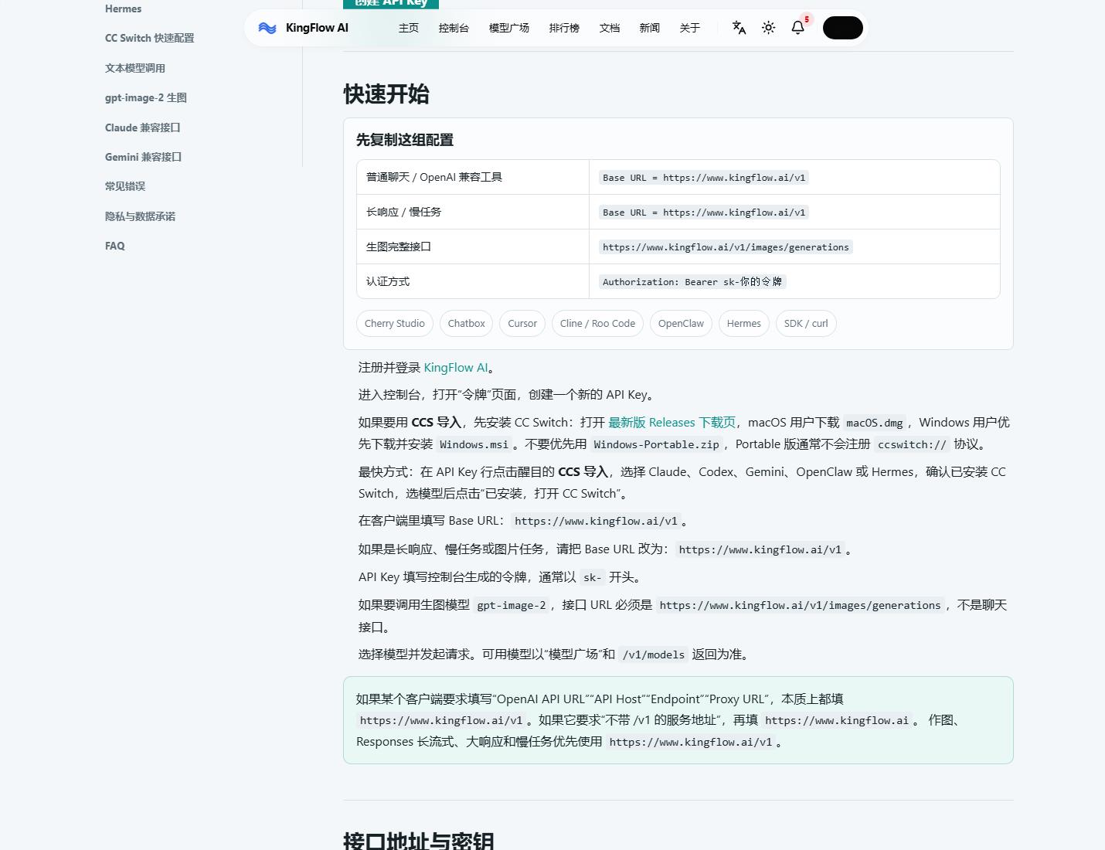This screenshot has width=1105, height=850.
Task: Click https://www.kingflow.ai code without /v1
Action: 837,720
